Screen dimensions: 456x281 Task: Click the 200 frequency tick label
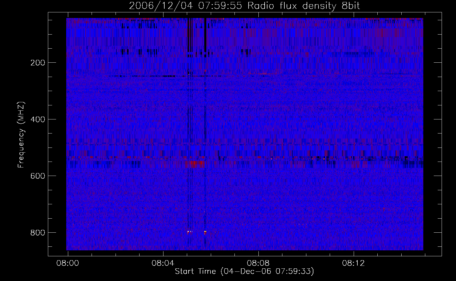pos(37,63)
